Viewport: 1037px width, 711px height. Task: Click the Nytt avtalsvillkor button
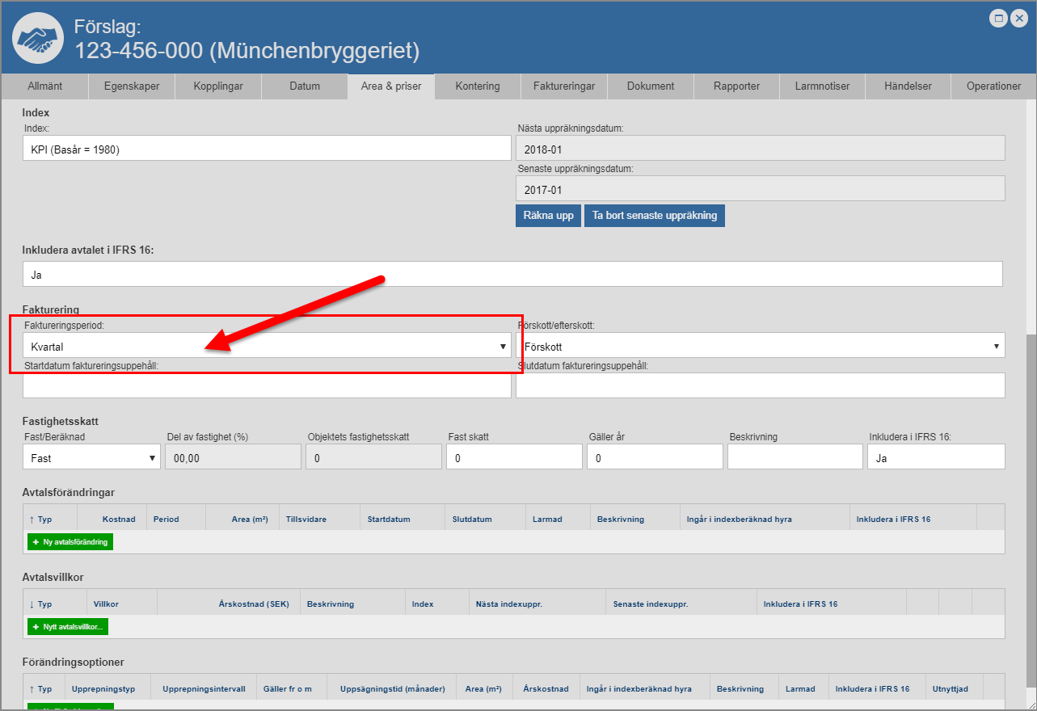click(x=68, y=627)
